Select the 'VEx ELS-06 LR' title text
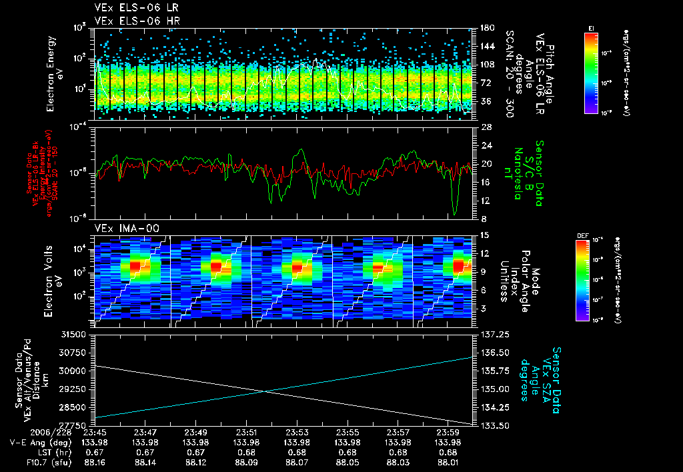 tap(136, 8)
